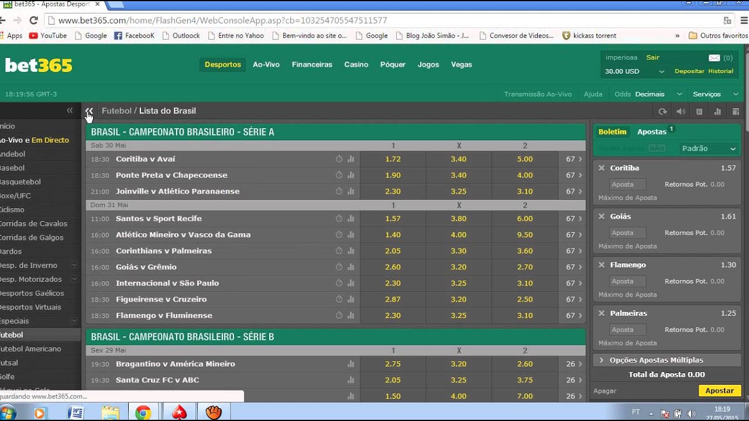Open Word from the Windows taskbar
The width and height of the screenshot is (749, 421).
tap(75, 413)
